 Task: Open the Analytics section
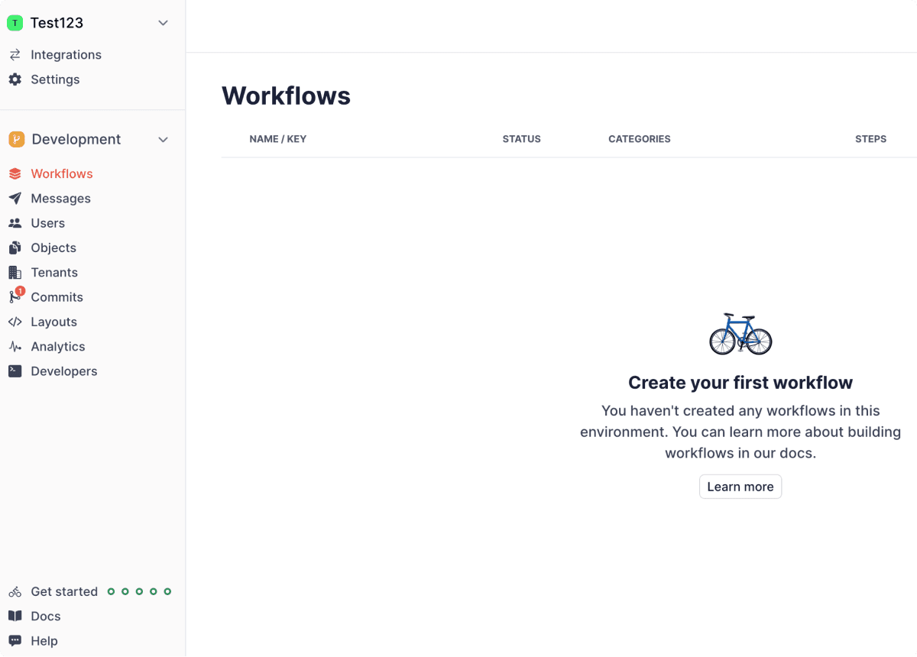point(57,346)
